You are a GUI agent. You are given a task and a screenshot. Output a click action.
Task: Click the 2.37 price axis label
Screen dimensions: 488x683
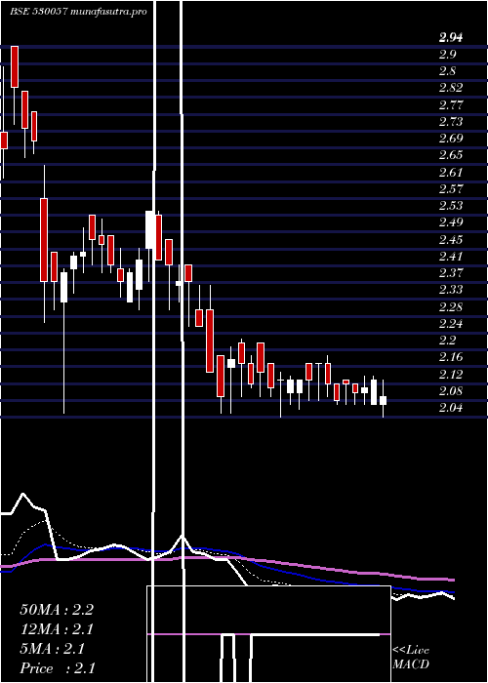coord(451,273)
